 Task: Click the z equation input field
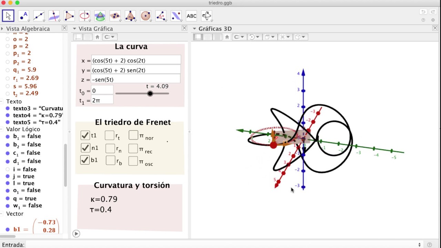(x=135, y=79)
